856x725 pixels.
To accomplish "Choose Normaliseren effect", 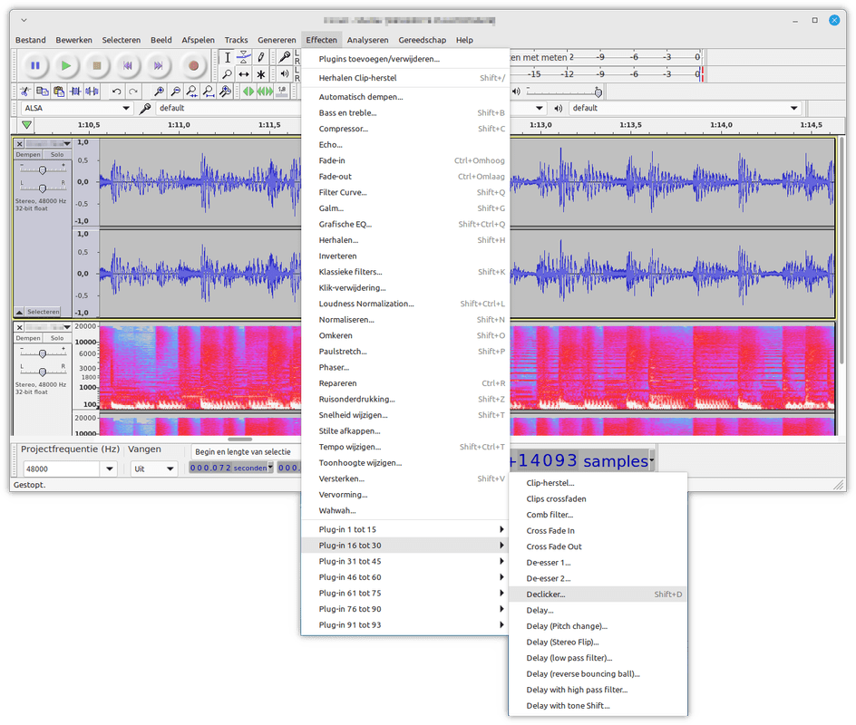I will tap(405, 320).
